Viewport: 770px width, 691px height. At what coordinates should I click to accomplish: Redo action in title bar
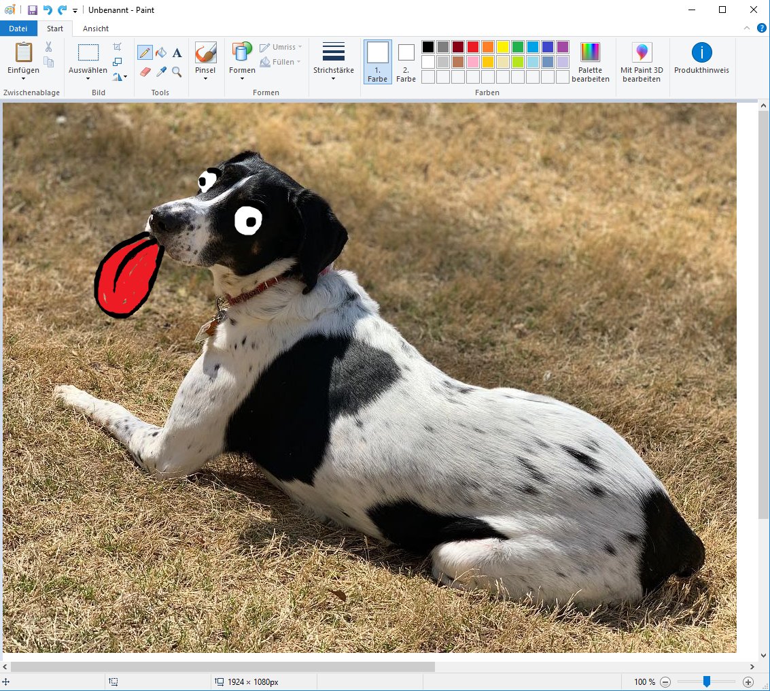[63, 10]
